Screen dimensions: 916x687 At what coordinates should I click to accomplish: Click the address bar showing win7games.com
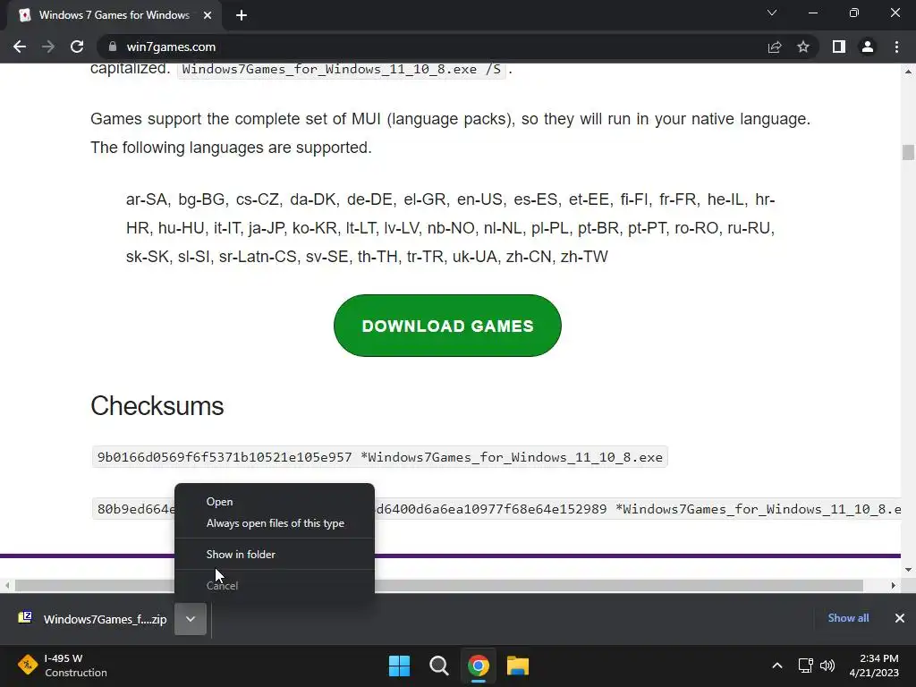pyautogui.click(x=432, y=47)
